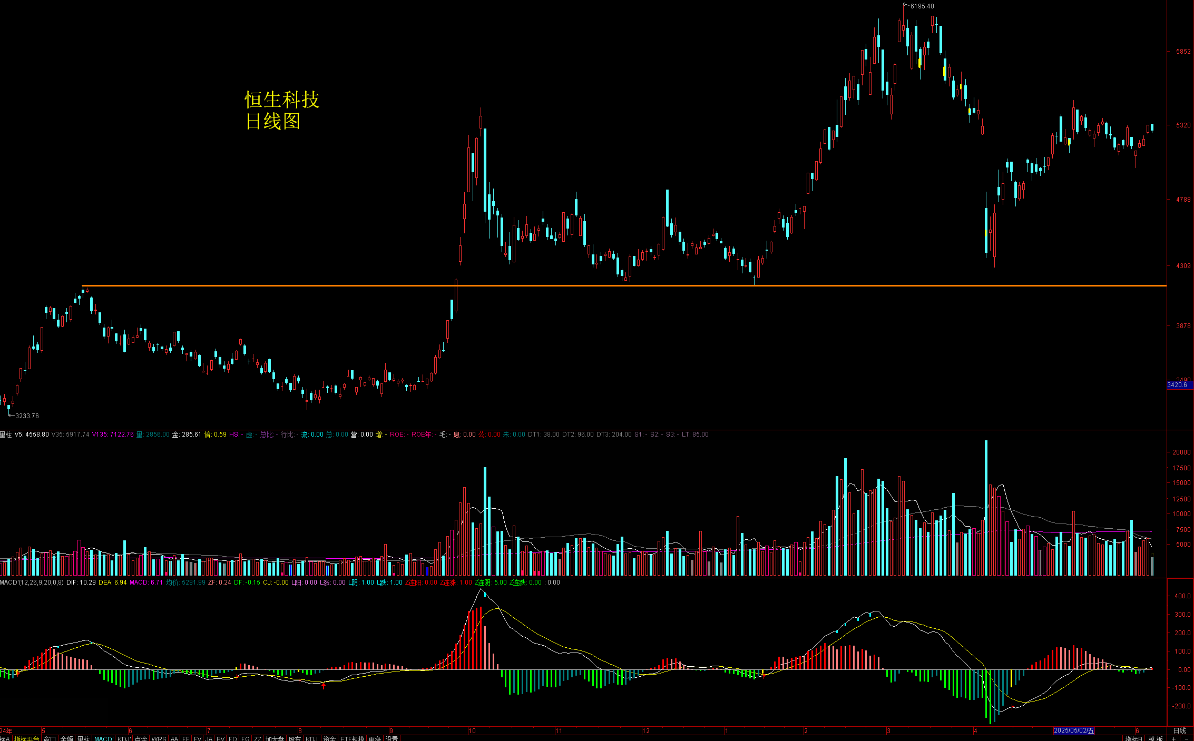Image resolution: width=1194 pixels, height=741 pixels.
Task: Select the MACD' indicator tab
Action: pyautogui.click(x=103, y=738)
